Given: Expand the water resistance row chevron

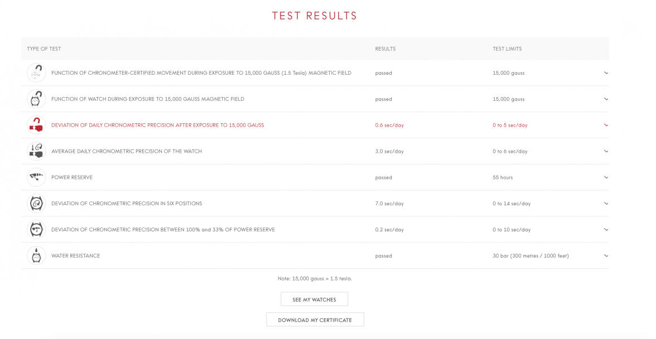Looking at the screenshot, I should pos(606,256).
